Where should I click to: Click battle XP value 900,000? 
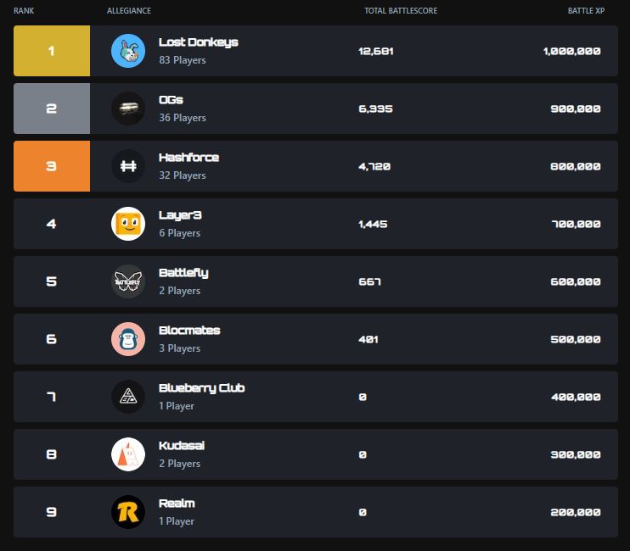576,109
